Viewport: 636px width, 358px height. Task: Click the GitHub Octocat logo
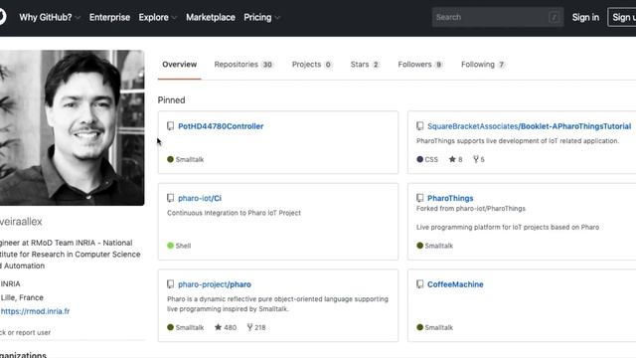2,17
